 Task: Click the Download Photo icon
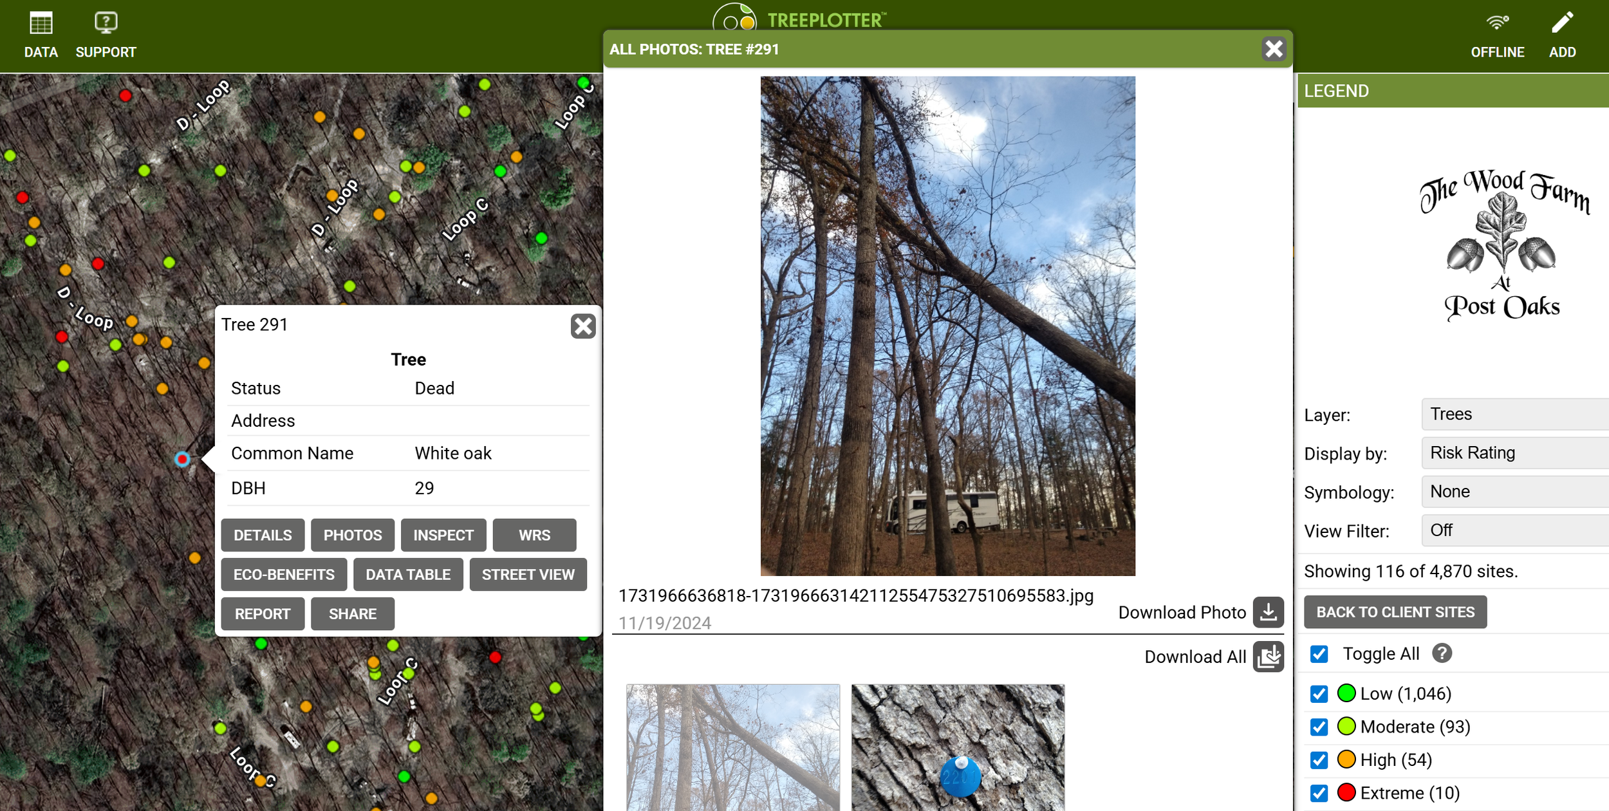click(1267, 612)
